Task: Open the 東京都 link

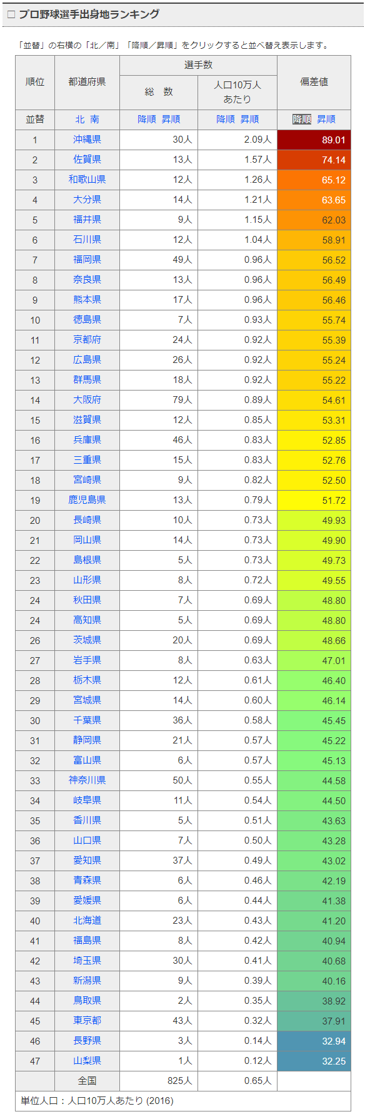Action: pos(87,1021)
